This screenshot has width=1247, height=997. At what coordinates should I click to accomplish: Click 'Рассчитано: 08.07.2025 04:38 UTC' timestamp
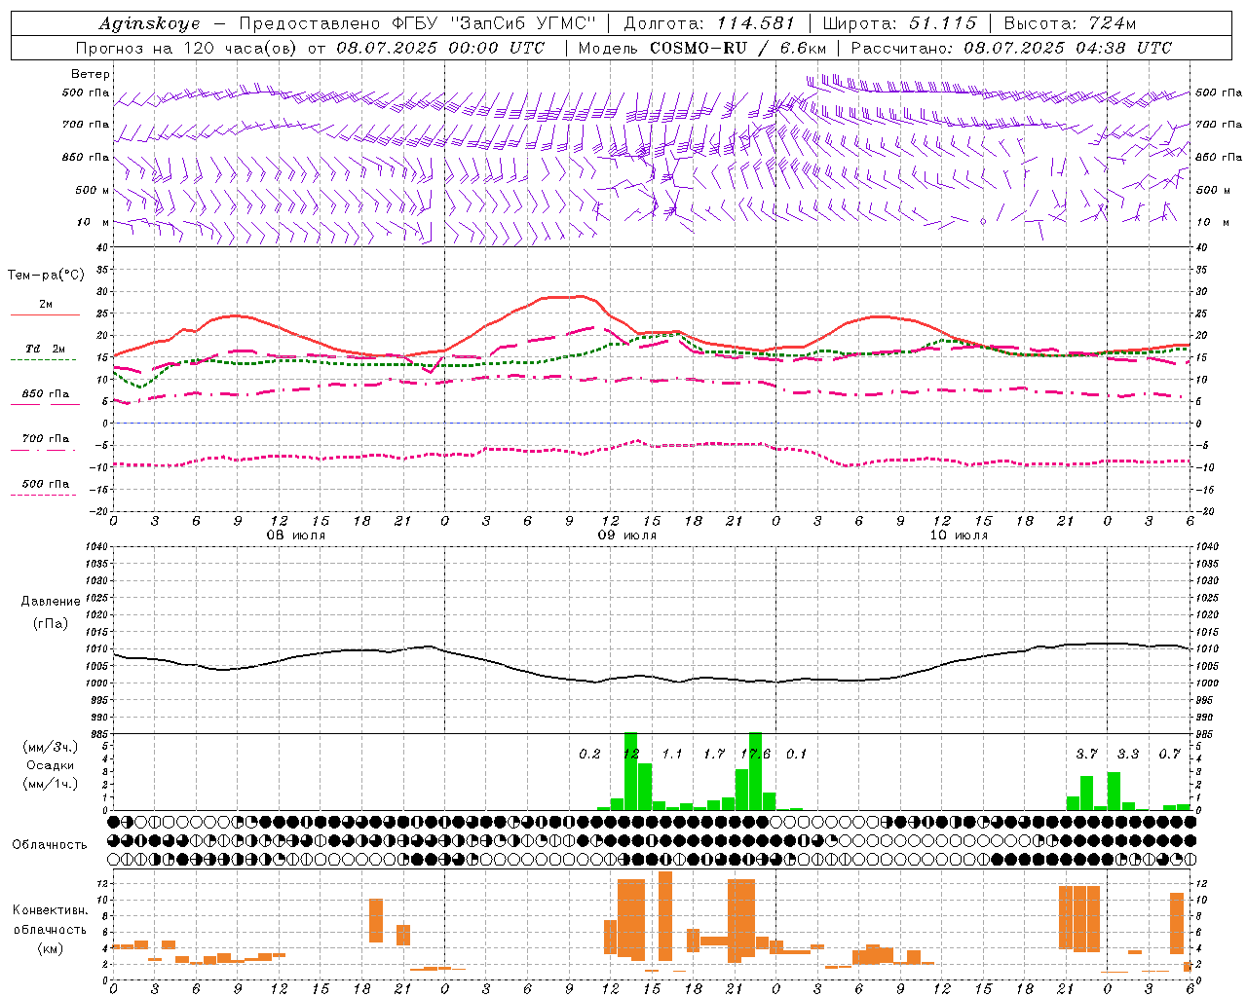tap(1011, 48)
